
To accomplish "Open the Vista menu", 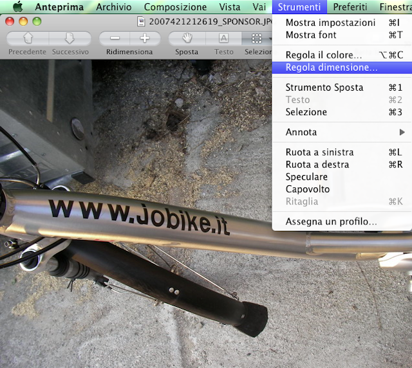I will click(x=230, y=7).
